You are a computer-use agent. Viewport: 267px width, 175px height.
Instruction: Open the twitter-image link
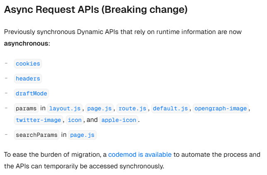click(x=39, y=120)
